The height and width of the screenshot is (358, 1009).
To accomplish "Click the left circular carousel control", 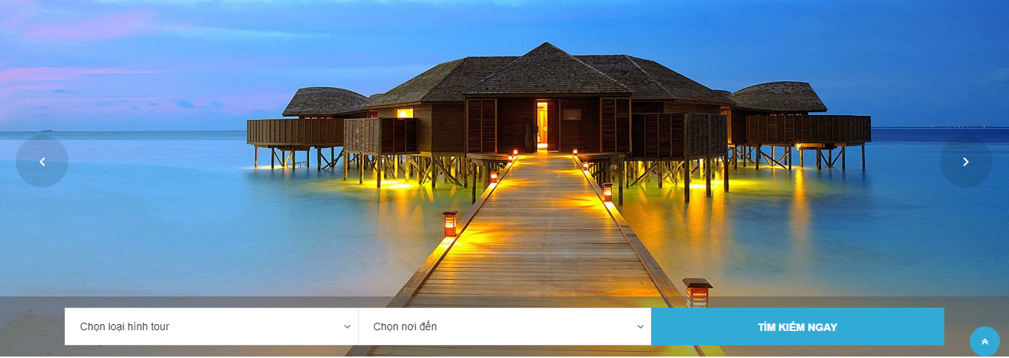I will [42, 161].
